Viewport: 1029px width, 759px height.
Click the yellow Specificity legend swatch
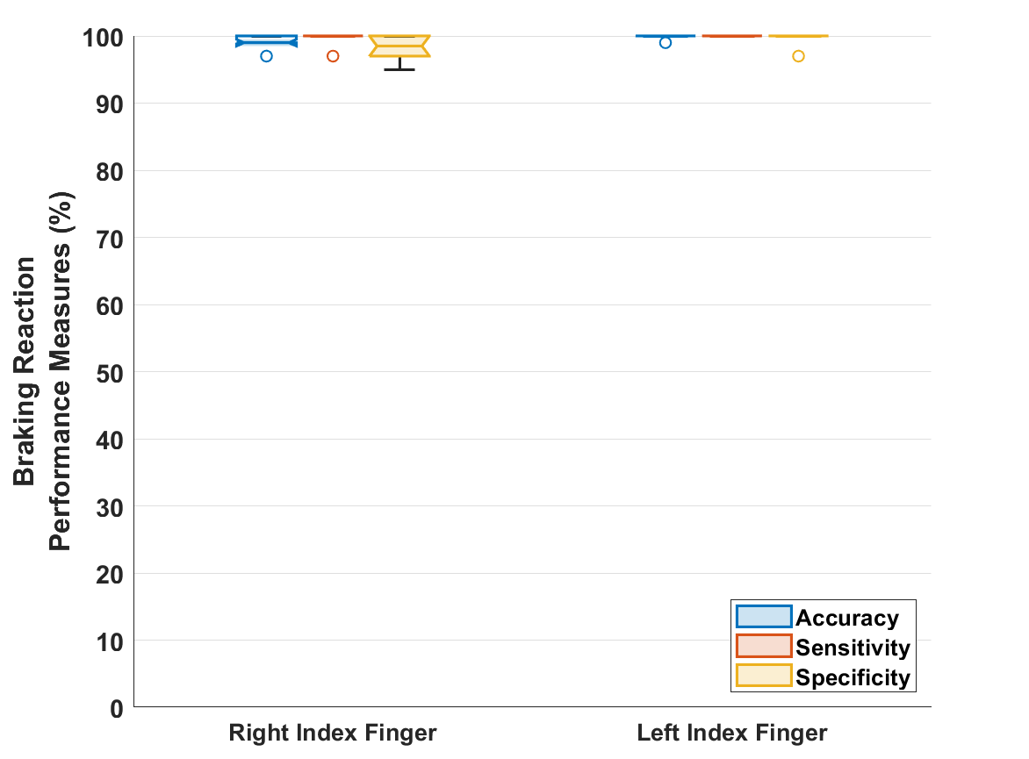coord(764,677)
